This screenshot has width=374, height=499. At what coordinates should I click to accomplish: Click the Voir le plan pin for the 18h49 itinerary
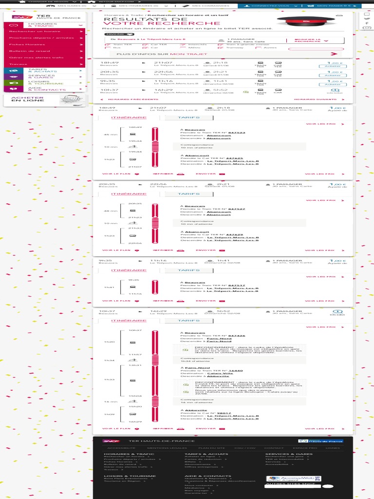(x=137, y=174)
